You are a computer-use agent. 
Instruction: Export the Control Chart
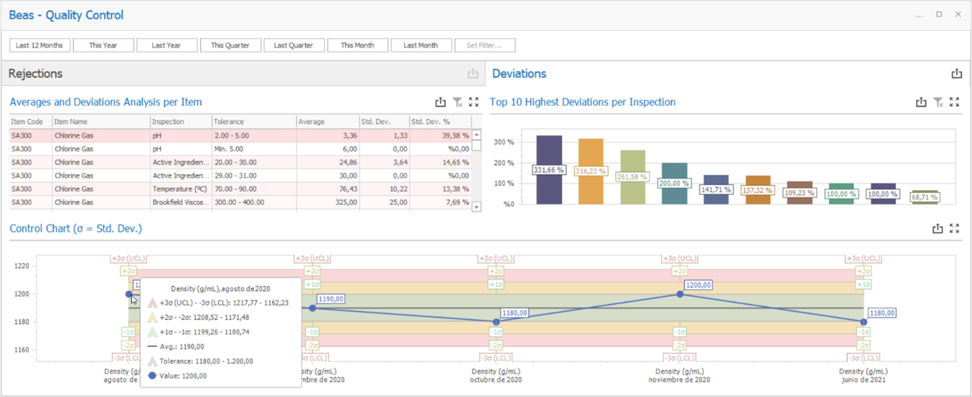tap(938, 229)
